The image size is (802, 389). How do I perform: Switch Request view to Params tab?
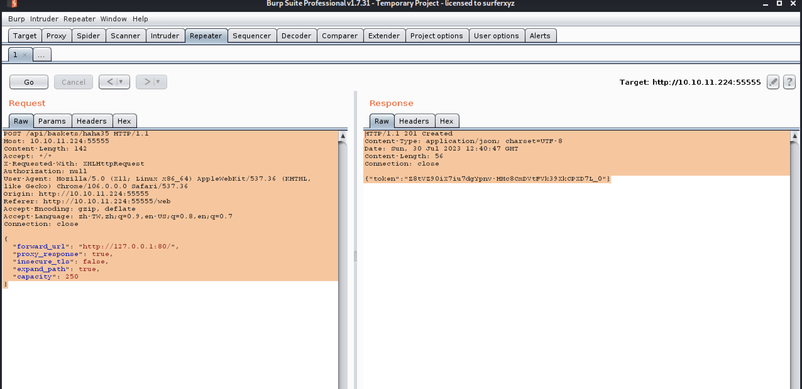click(52, 121)
